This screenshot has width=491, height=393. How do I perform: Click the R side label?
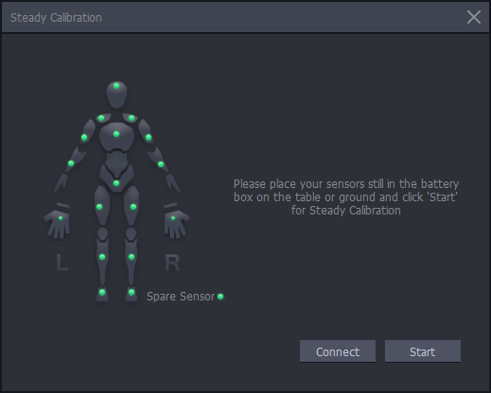(x=172, y=263)
